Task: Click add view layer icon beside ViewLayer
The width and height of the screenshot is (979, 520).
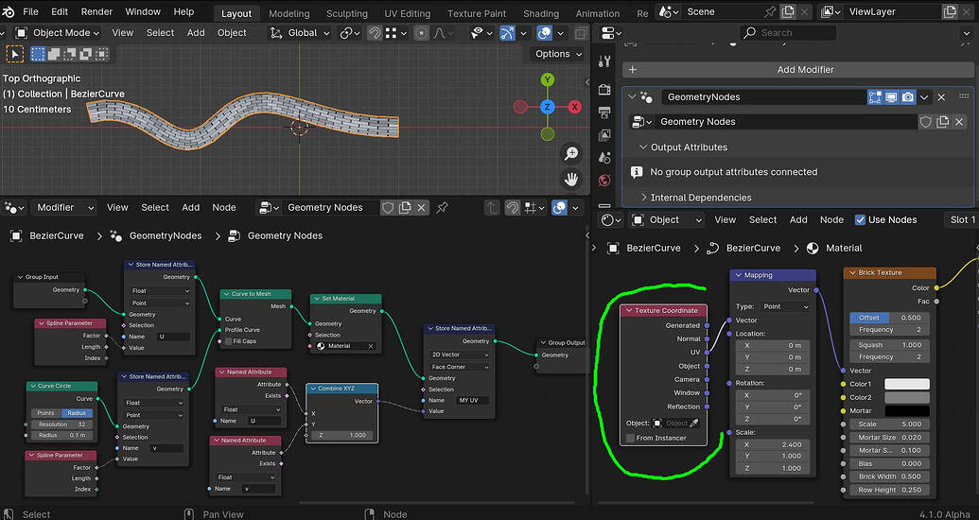Action: 950,12
